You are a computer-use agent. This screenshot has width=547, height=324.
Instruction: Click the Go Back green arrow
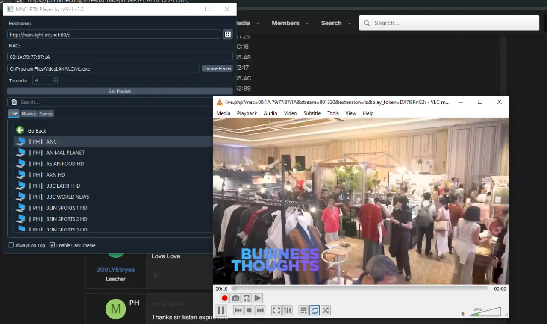[20, 130]
